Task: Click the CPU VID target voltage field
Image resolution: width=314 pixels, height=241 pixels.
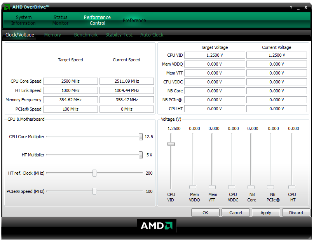Action: [x=215, y=55]
